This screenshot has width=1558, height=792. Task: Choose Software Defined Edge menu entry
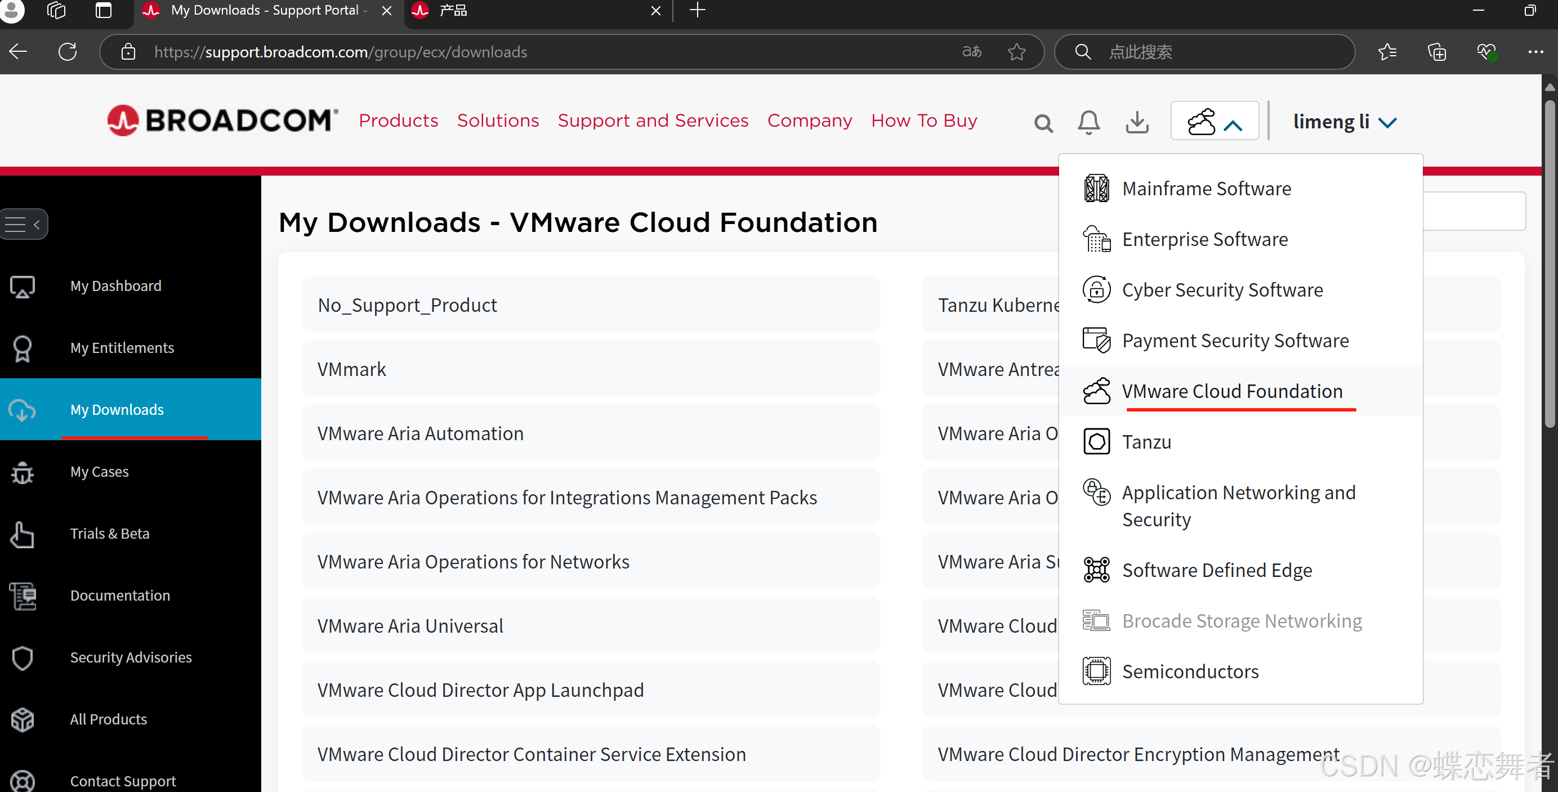point(1216,570)
